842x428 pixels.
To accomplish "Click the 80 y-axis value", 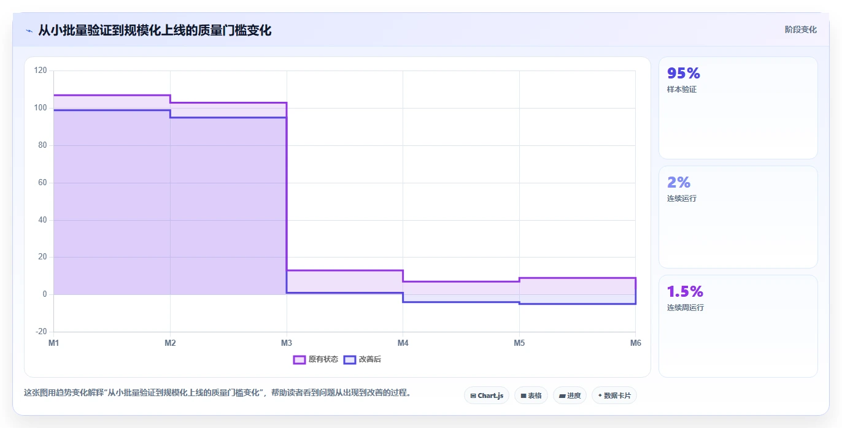I will point(42,145).
